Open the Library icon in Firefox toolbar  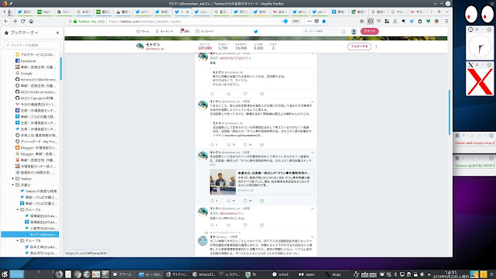click(362, 21)
